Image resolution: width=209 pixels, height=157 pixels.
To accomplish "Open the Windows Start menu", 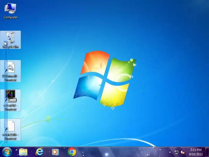I will click(7, 152).
